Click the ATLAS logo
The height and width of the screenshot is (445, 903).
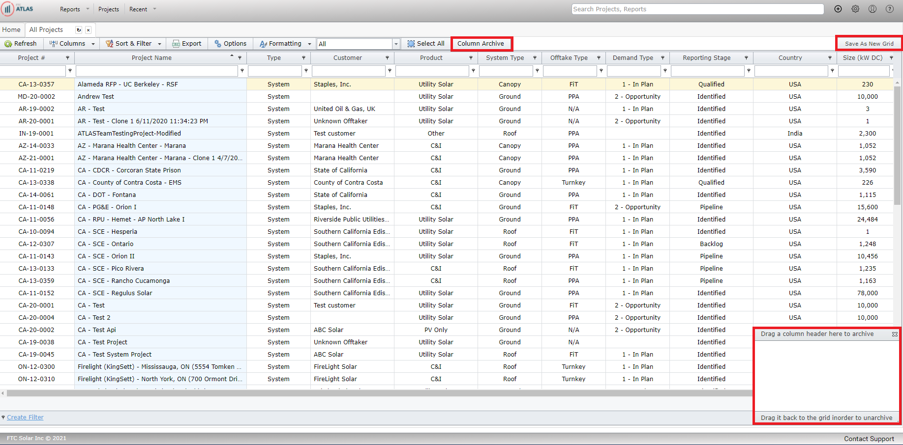(18, 9)
